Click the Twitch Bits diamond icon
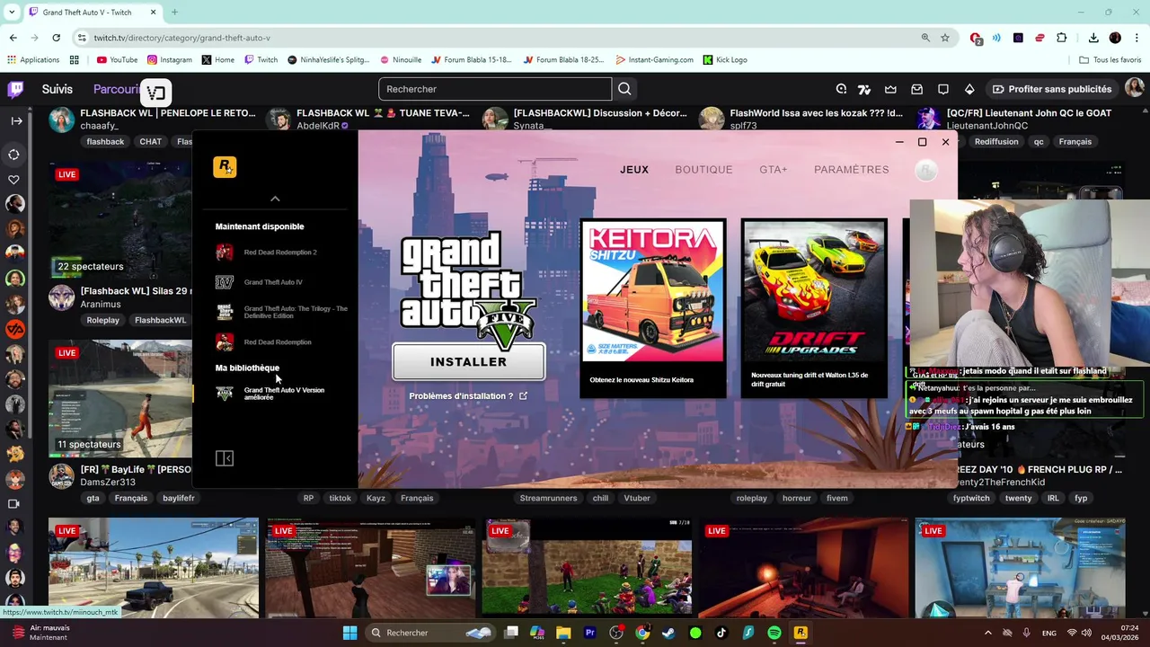The image size is (1150, 647). pos(969,89)
